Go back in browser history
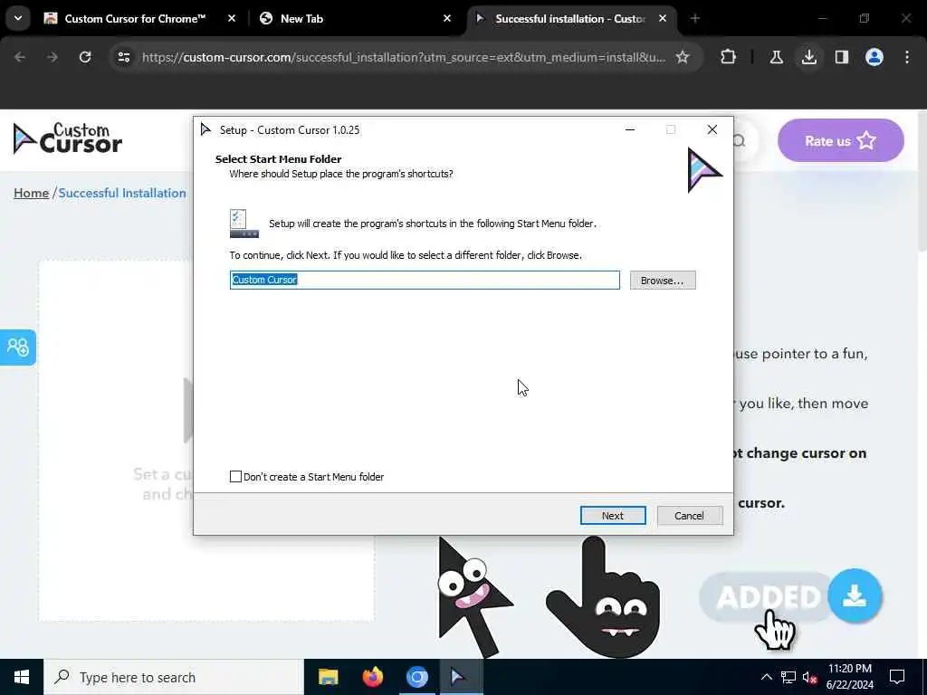Screen dimensions: 927x695 tap(20, 57)
